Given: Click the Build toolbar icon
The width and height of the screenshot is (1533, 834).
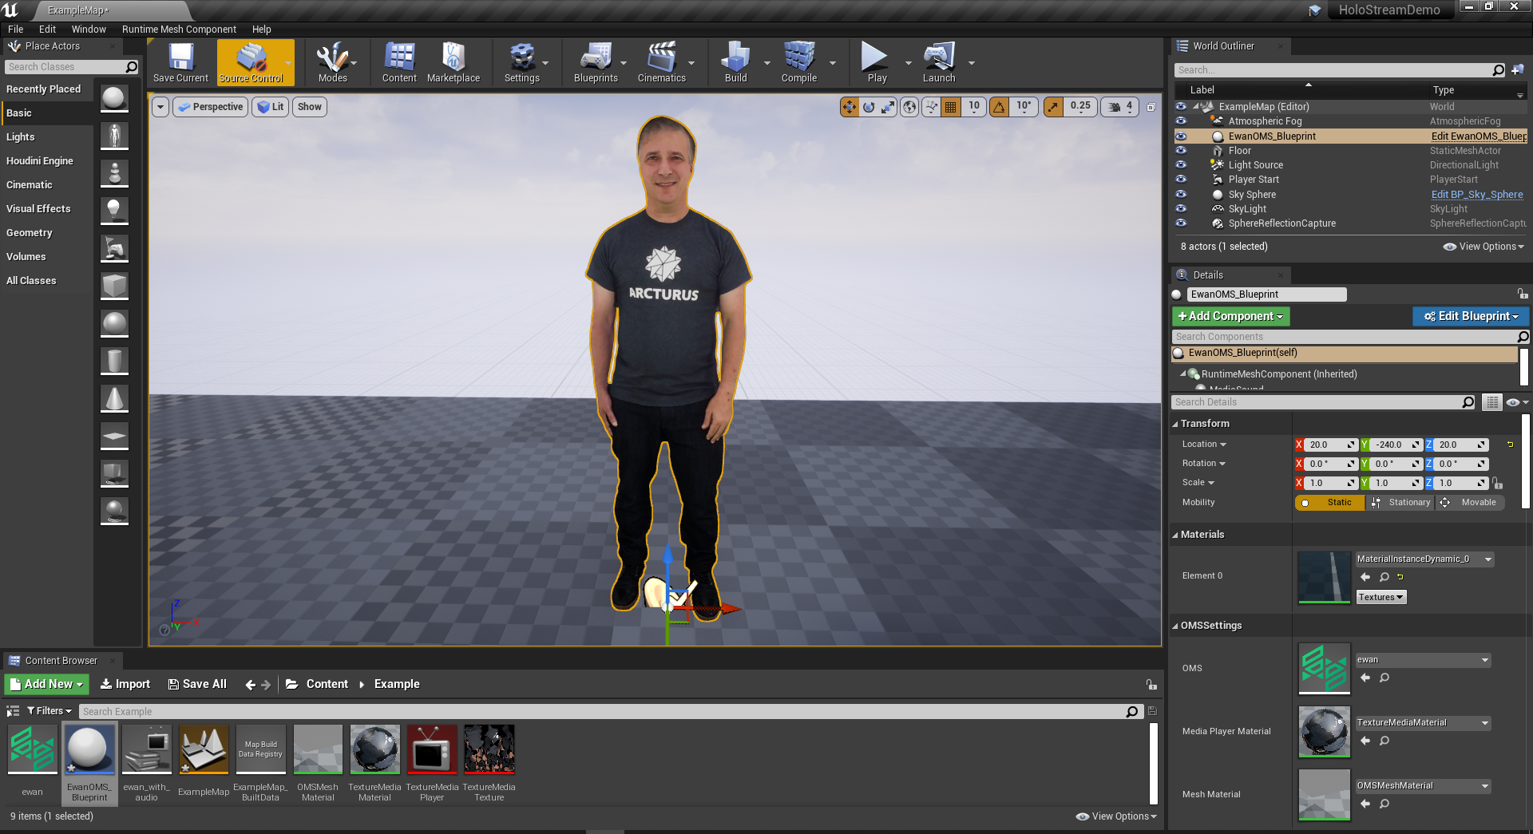Looking at the screenshot, I should [735, 62].
